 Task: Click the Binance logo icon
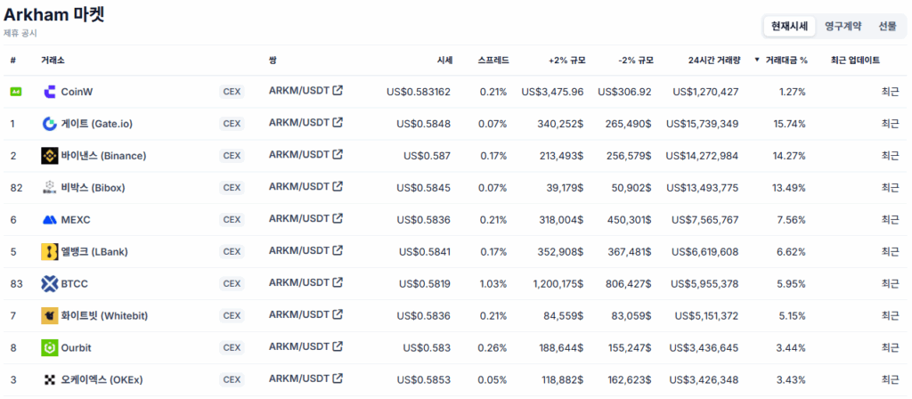pyautogui.click(x=50, y=156)
